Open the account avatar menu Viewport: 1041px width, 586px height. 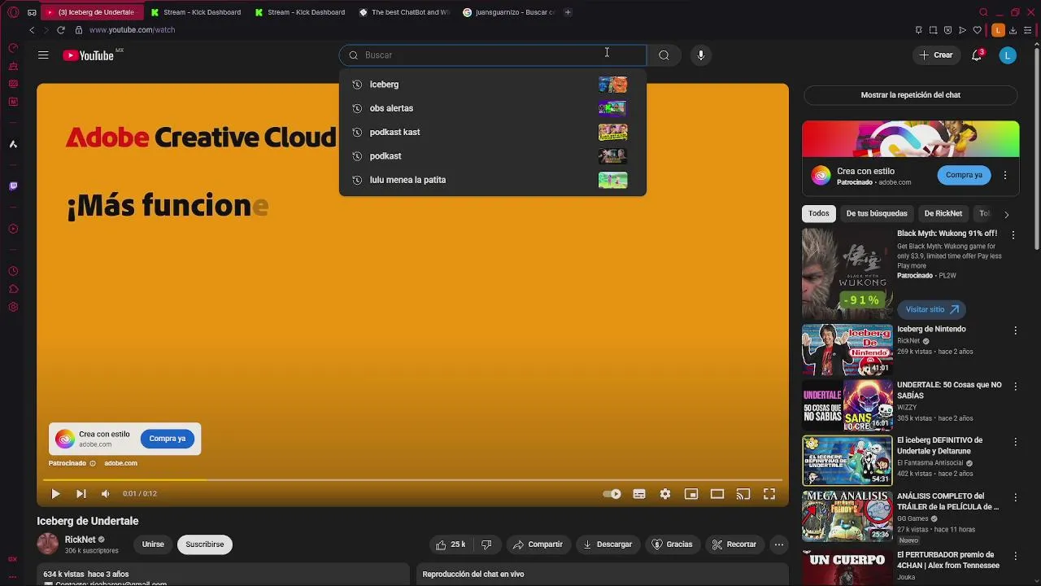pos(1008,55)
